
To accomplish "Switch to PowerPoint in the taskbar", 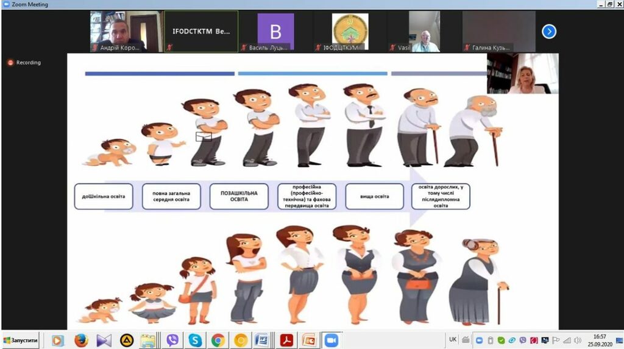I will pos(309,340).
